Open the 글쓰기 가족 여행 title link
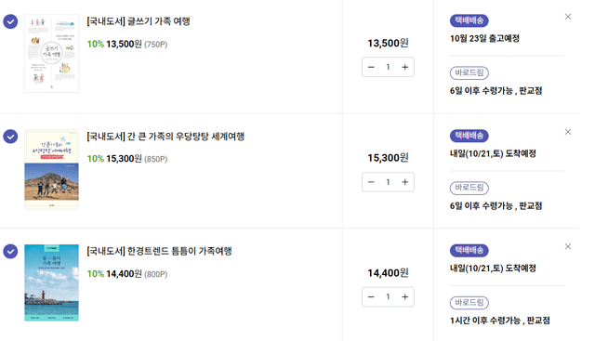Viewport: 595px width, 341px height. coord(139,21)
